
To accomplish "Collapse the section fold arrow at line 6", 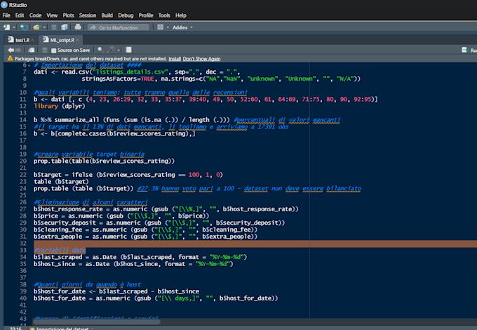I will [29, 65].
